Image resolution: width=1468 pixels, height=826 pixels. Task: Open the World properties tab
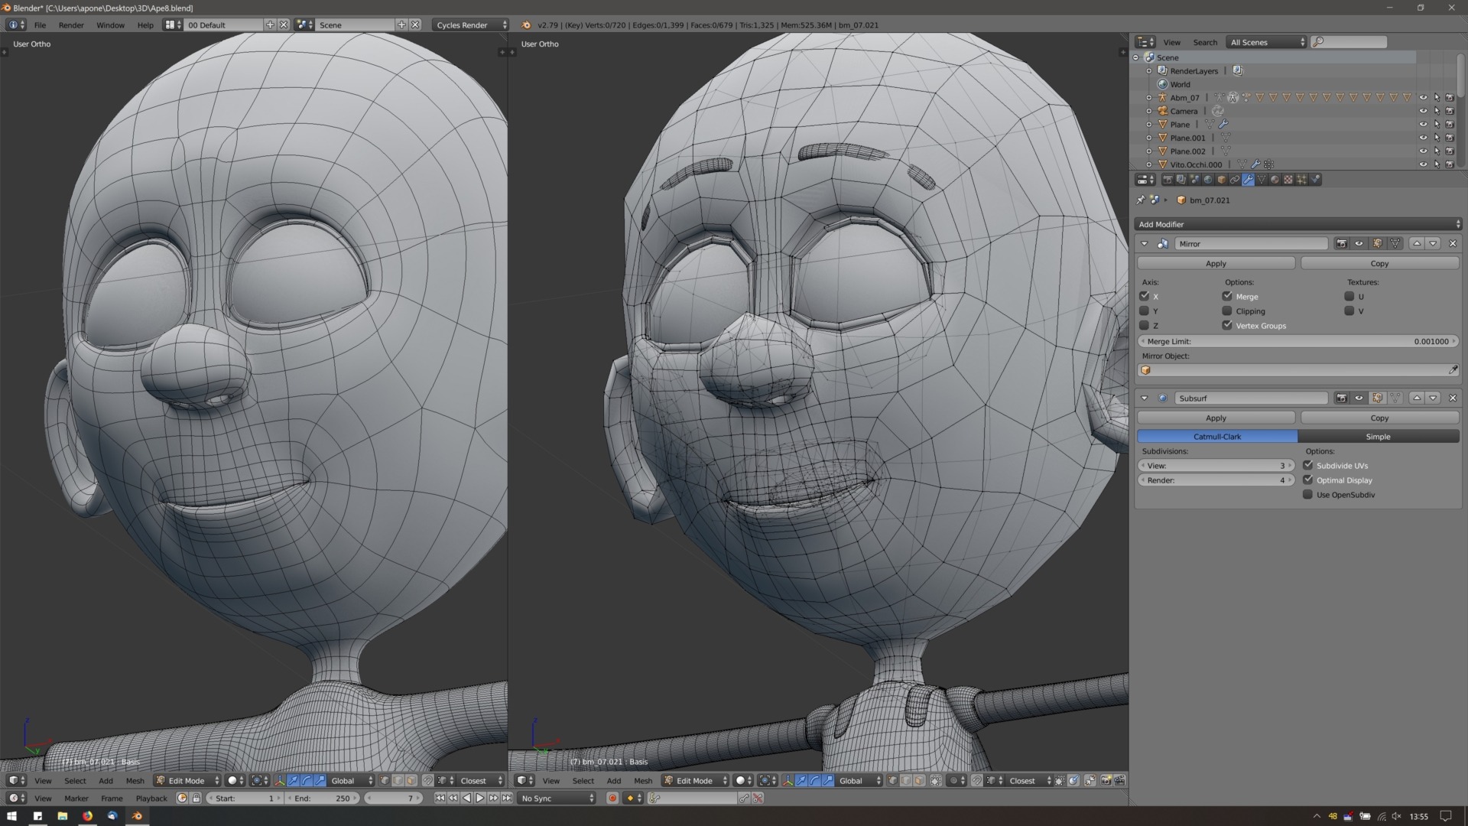coord(1208,180)
